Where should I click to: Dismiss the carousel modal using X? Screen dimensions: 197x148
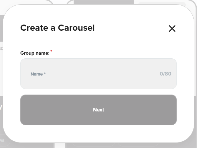172,29
